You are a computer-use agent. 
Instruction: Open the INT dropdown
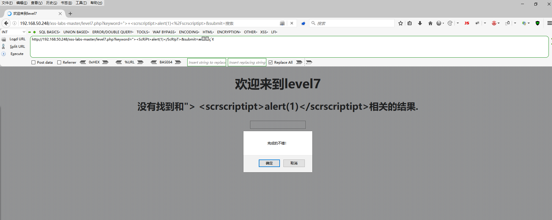pyautogui.click(x=13, y=32)
